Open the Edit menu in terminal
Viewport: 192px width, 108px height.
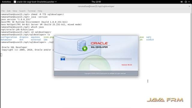[x=9, y=11]
